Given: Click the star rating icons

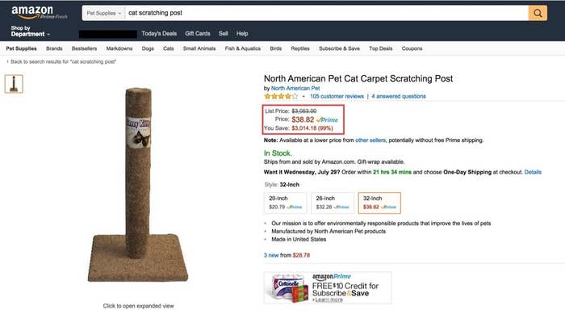Looking at the screenshot, I should click(281, 96).
